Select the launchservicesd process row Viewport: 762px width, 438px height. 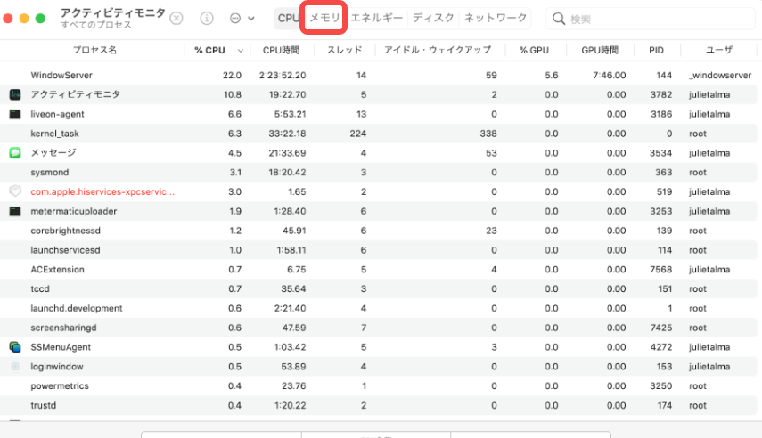point(379,250)
